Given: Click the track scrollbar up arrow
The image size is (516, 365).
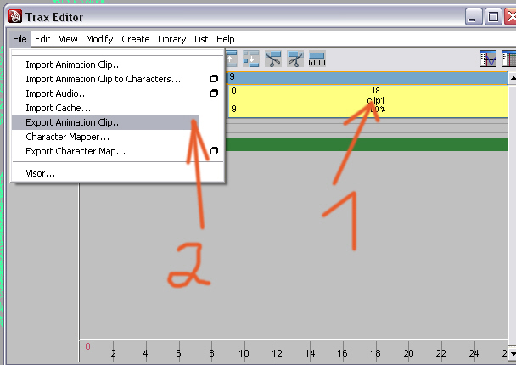Looking at the screenshot, I should 511,78.
